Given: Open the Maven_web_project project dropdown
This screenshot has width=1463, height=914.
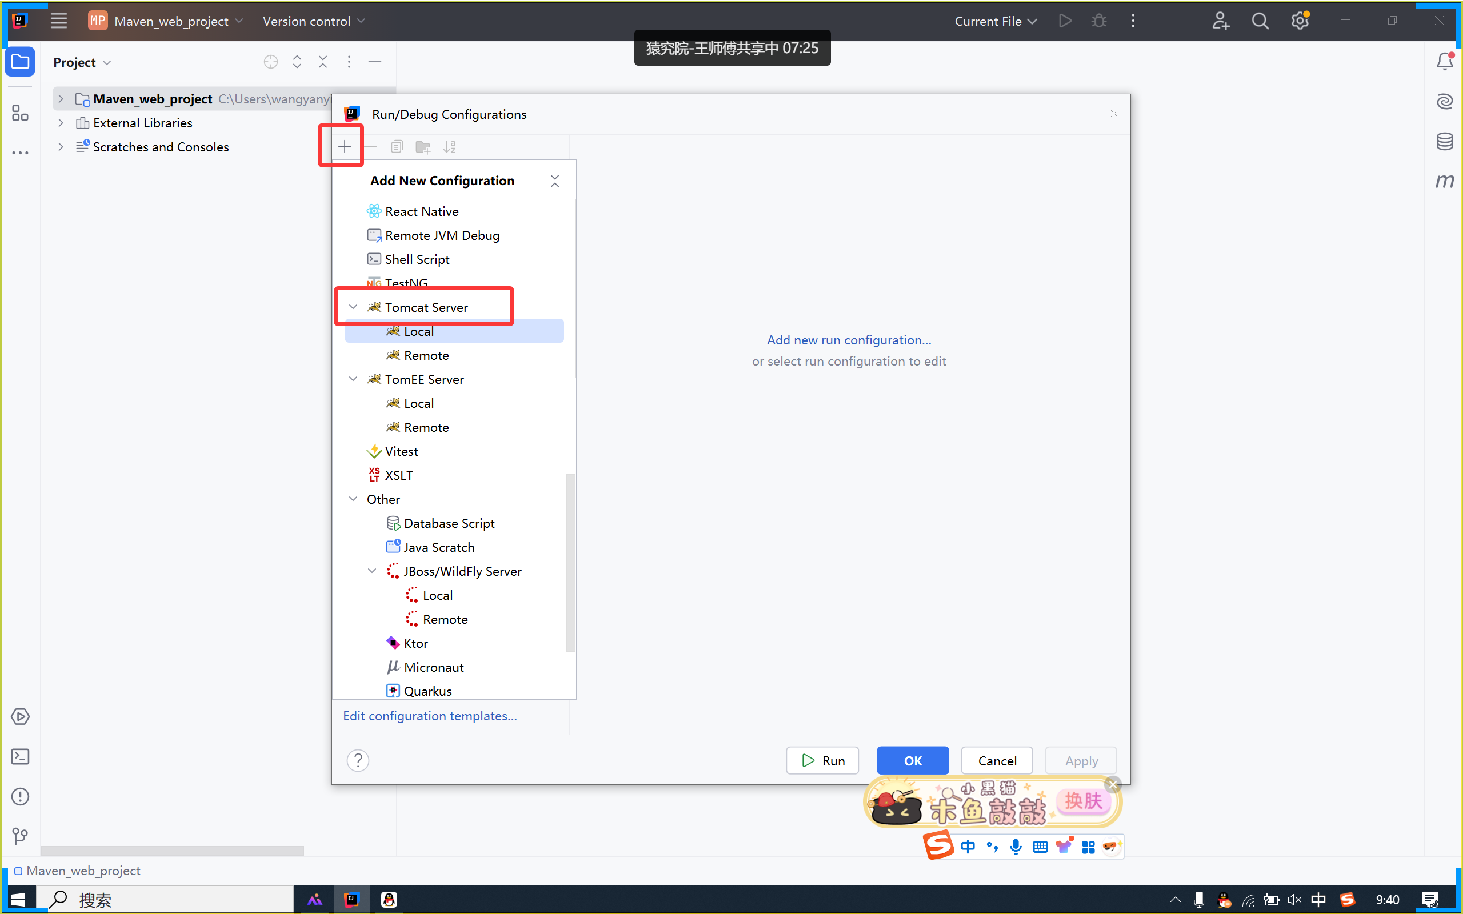Looking at the screenshot, I should click(166, 21).
